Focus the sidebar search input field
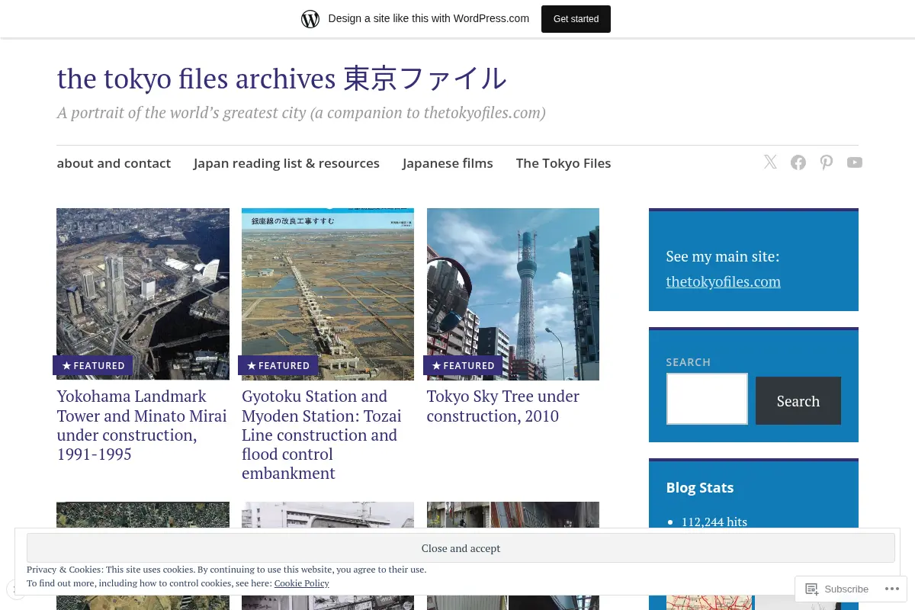The height and width of the screenshot is (610, 915). coord(707,399)
